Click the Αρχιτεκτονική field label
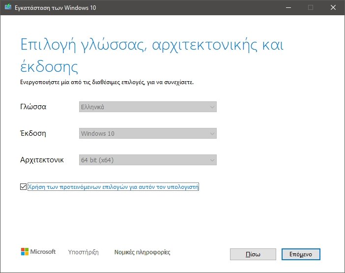The image size is (345, 273). (42, 160)
